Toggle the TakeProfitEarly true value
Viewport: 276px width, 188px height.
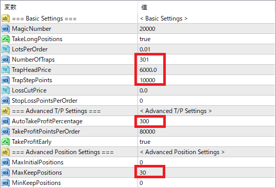[x=145, y=142]
